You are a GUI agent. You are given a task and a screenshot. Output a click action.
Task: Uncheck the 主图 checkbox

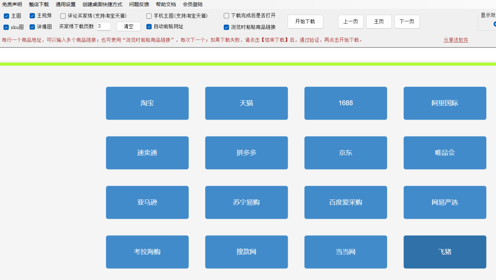pyautogui.click(x=6, y=16)
